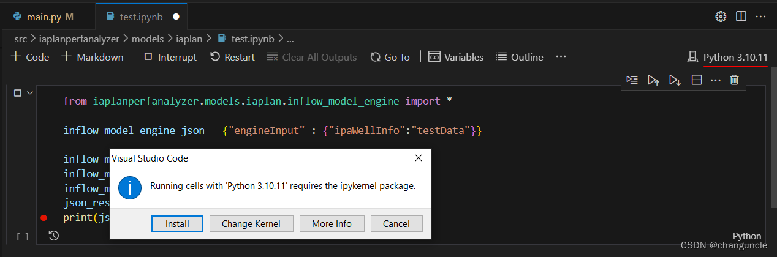Open notebook toolbar more actions menu

[x=561, y=57]
